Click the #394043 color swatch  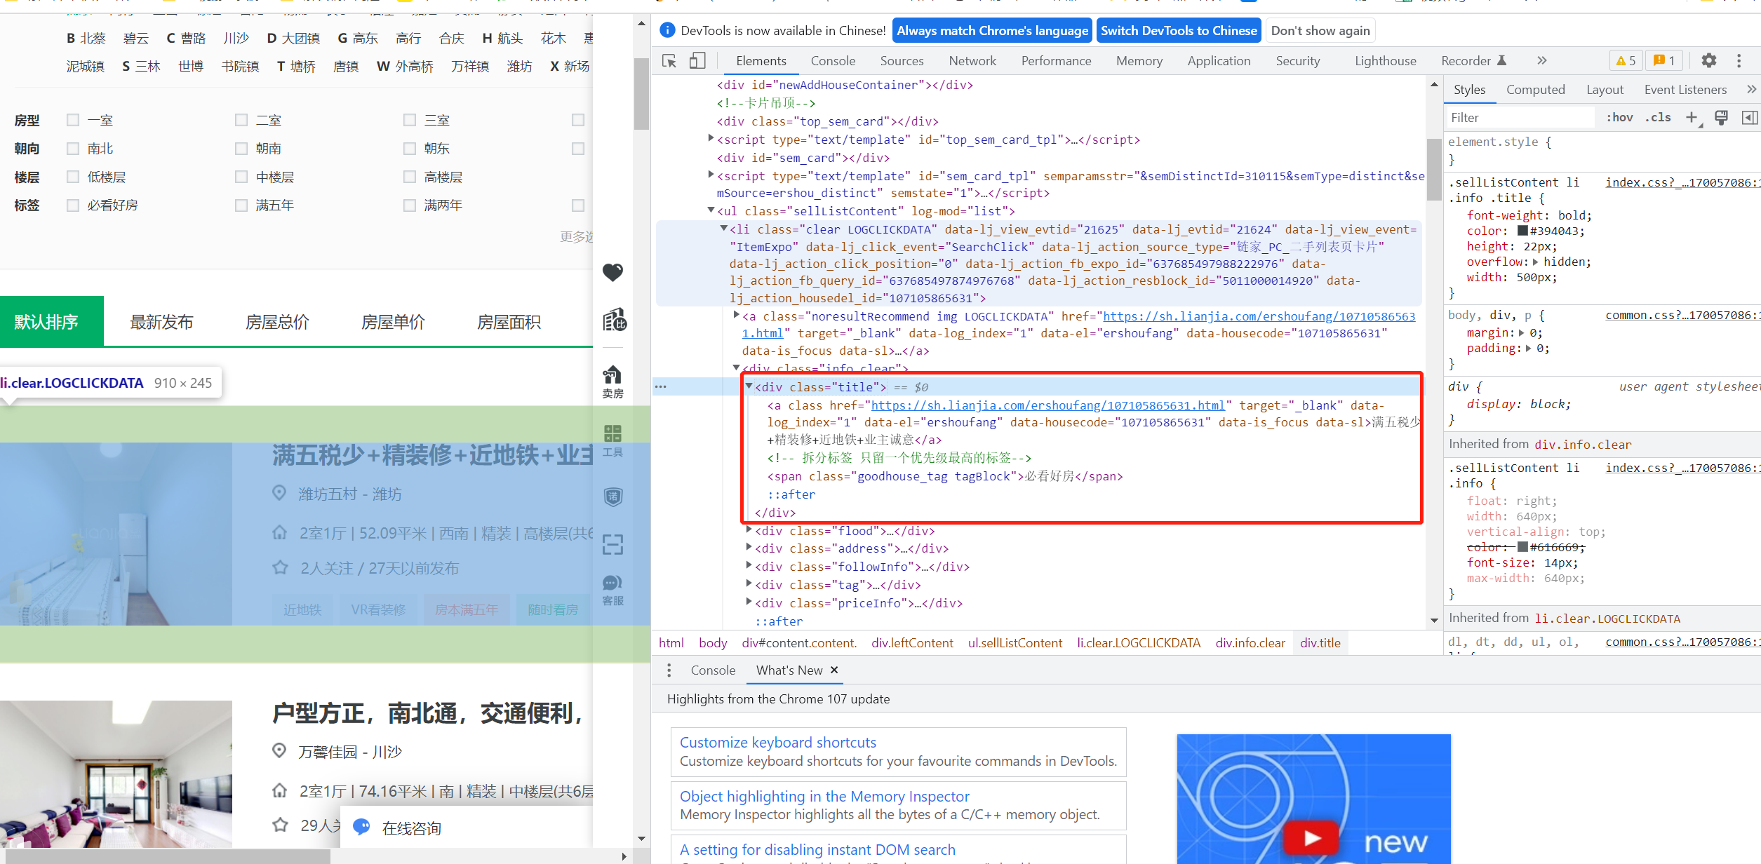click(x=1522, y=231)
